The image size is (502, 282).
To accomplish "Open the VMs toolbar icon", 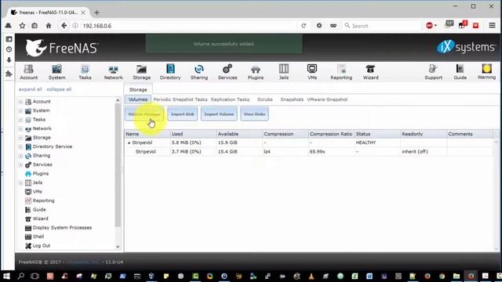I will point(312,71).
